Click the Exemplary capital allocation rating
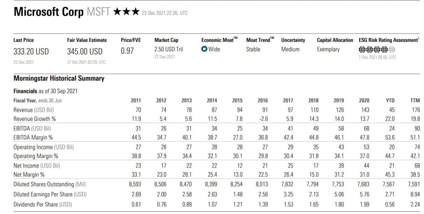 (x=328, y=49)
